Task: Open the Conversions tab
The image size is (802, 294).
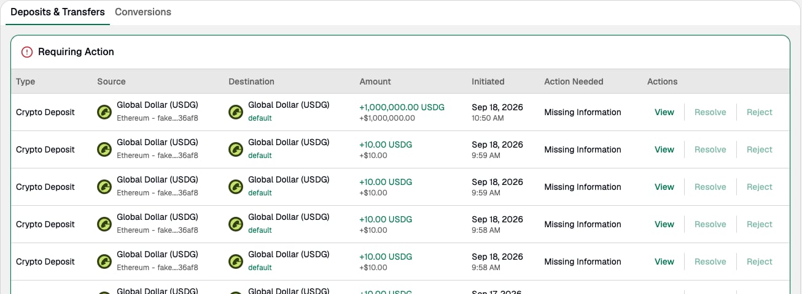Action: tap(143, 12)
